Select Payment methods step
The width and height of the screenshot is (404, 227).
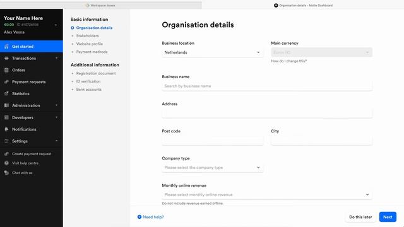coord(92,52)
